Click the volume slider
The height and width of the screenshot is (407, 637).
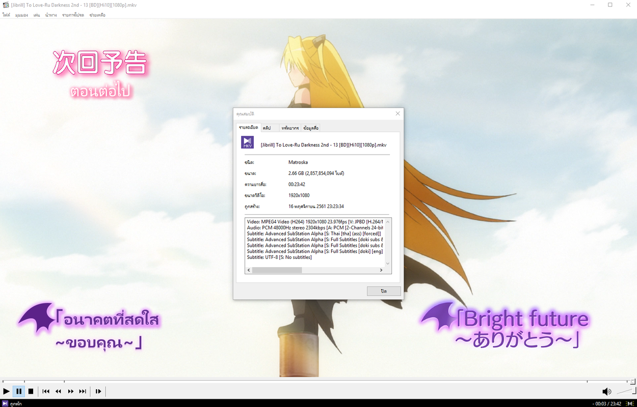pos(625,391)
